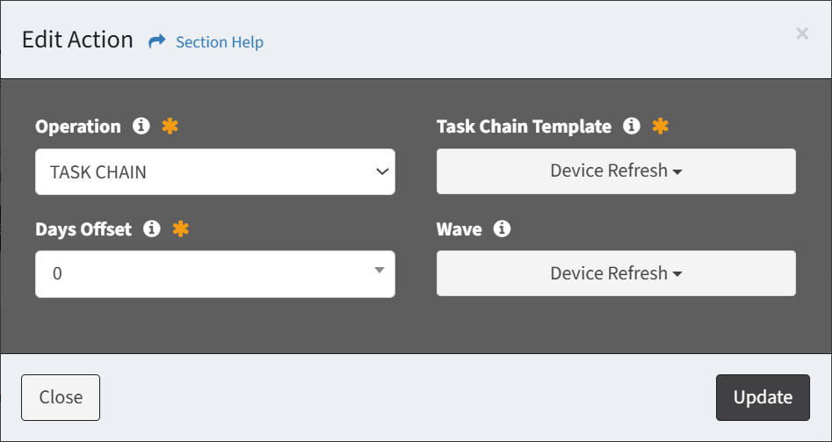Screen dimensions: 832x442
Task: Dismiss the dialog with the top-right X
Action: [x=802, y=34]
